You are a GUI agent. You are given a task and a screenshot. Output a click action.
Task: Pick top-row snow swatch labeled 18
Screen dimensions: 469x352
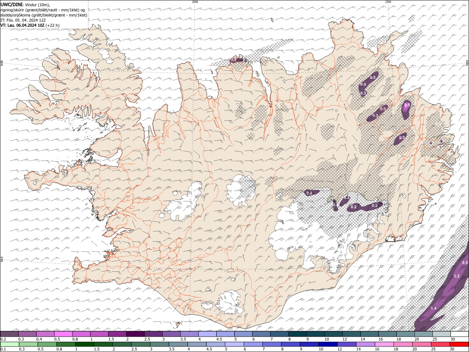click(405, 334)
